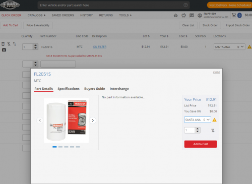Screen dimensions: 252x184
Task: Click the Add To Cart toolbar button
Action: tap(11, 25)
